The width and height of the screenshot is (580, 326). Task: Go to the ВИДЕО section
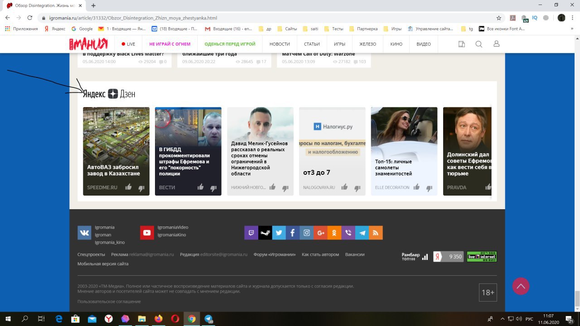pyautogui.click(x=424, y=44)
